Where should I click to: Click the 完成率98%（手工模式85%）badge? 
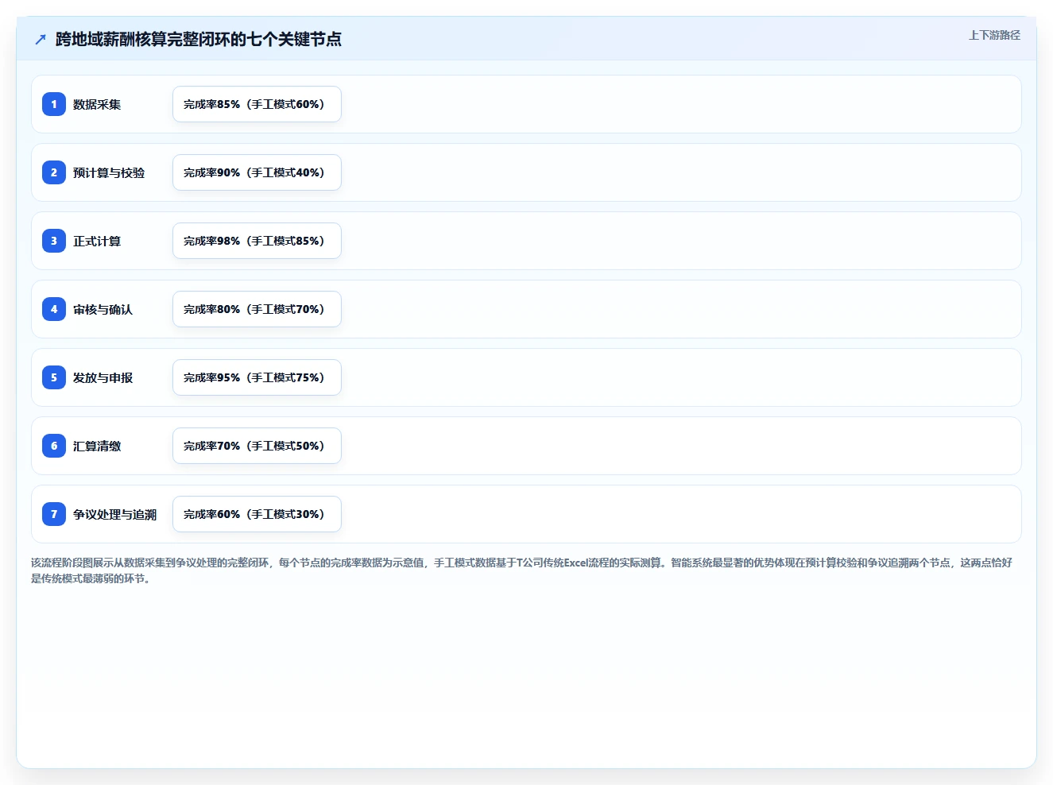[257, 241]
